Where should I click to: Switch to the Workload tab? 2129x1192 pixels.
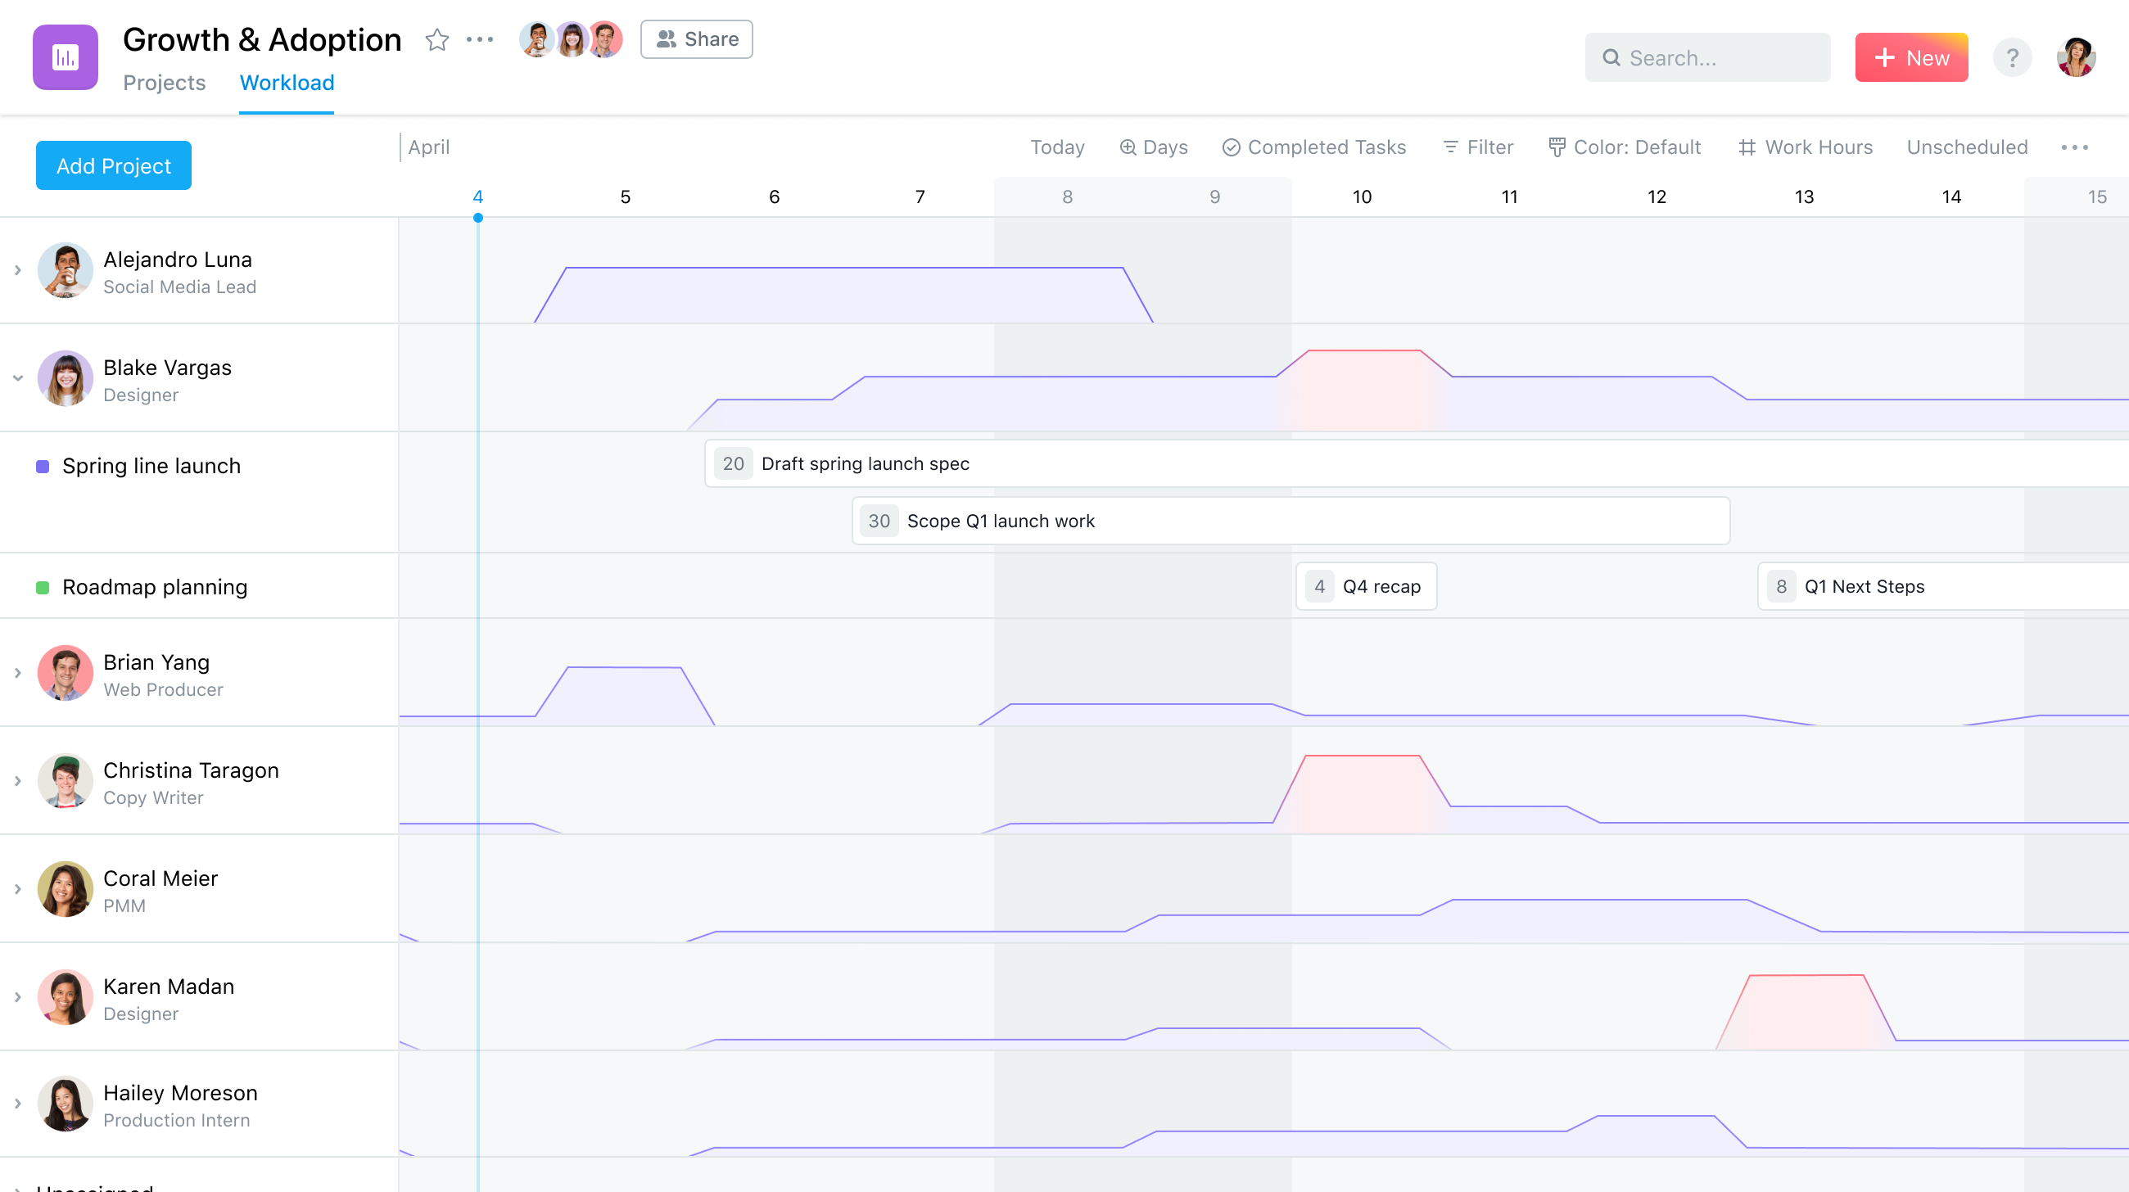tap(287, 82)
